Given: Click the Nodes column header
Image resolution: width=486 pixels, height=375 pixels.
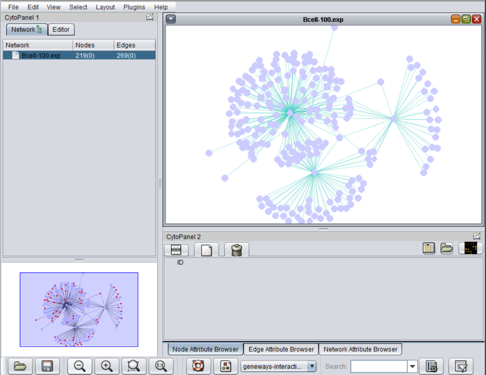Looking at the screenshot, I should 93,45.
